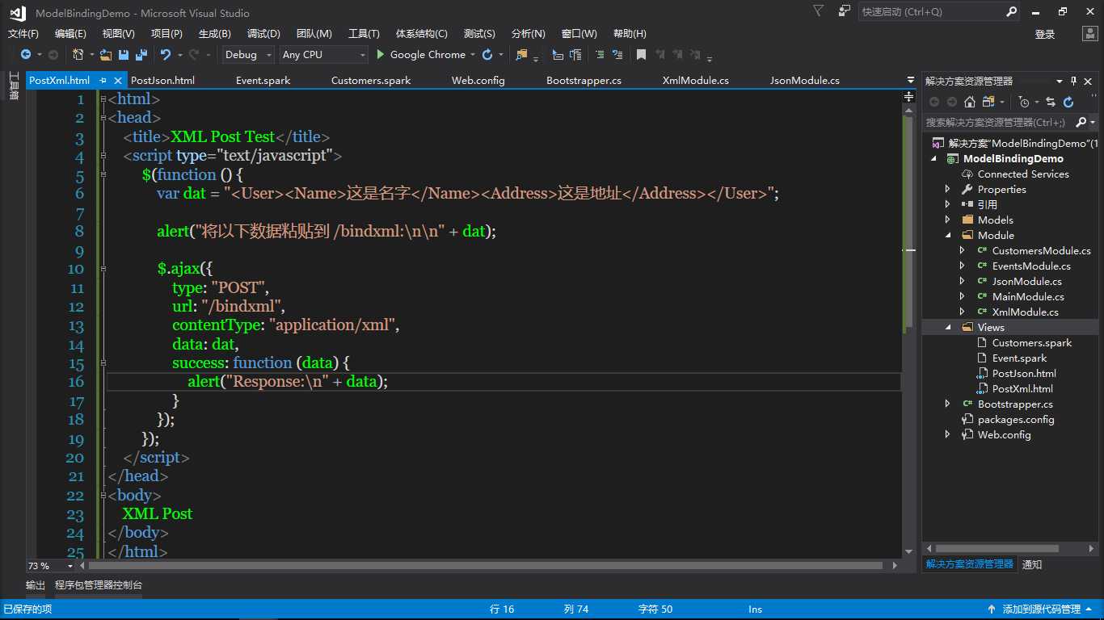Save the current file with the single-disk icon
This screenshot has height=620, width=1104.
(124, 55)
